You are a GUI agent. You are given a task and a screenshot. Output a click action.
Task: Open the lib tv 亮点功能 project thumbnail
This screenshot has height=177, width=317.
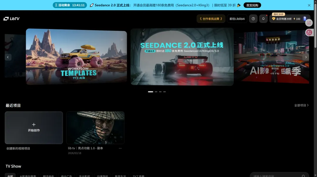click(95, 127)
